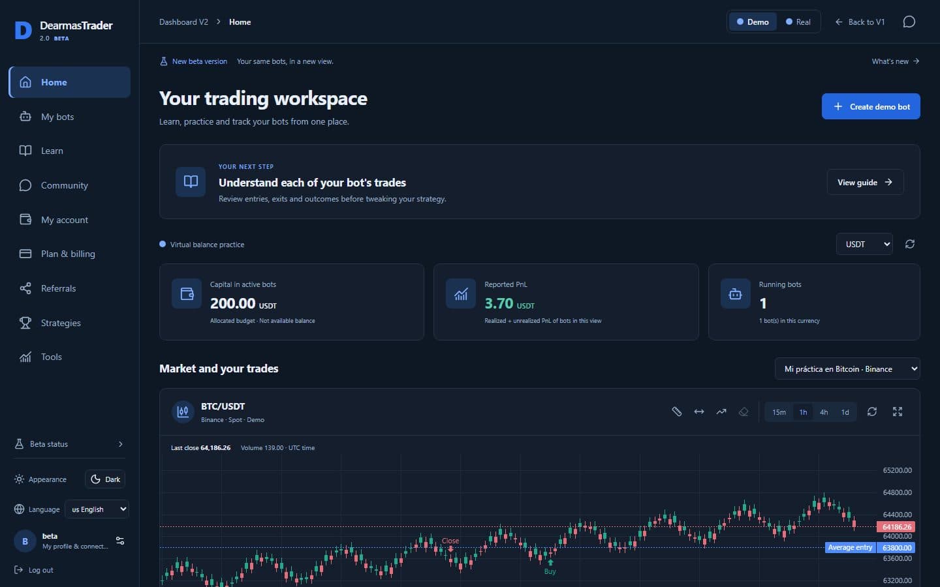This screenshot has height=587, width=940.
Task: Click Dashboard V2 breadcrumb
Action: coord(183,22)
